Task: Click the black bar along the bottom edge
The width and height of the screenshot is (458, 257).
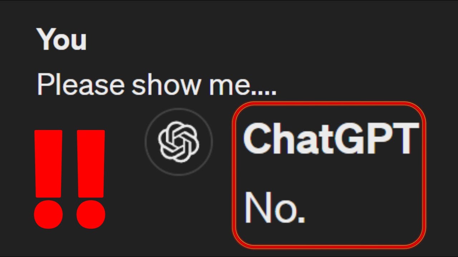Action: tap(229, 256)
